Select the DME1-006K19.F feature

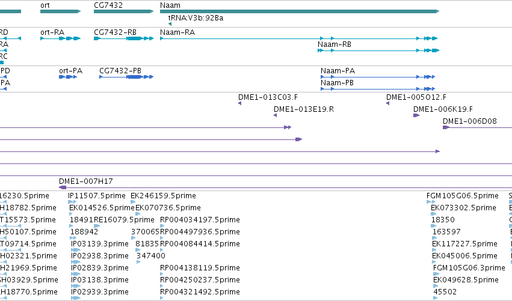click(443, 109)
